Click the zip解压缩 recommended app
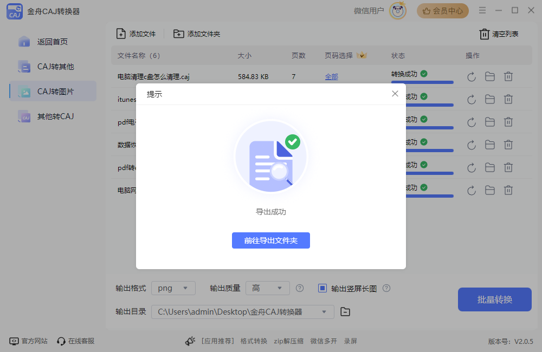Viewport: 542px width, 352px height. coord(289,341)
